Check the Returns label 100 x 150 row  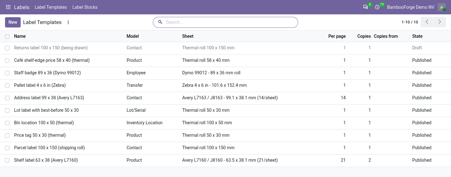pyautogui.click(x=7, y=48)
